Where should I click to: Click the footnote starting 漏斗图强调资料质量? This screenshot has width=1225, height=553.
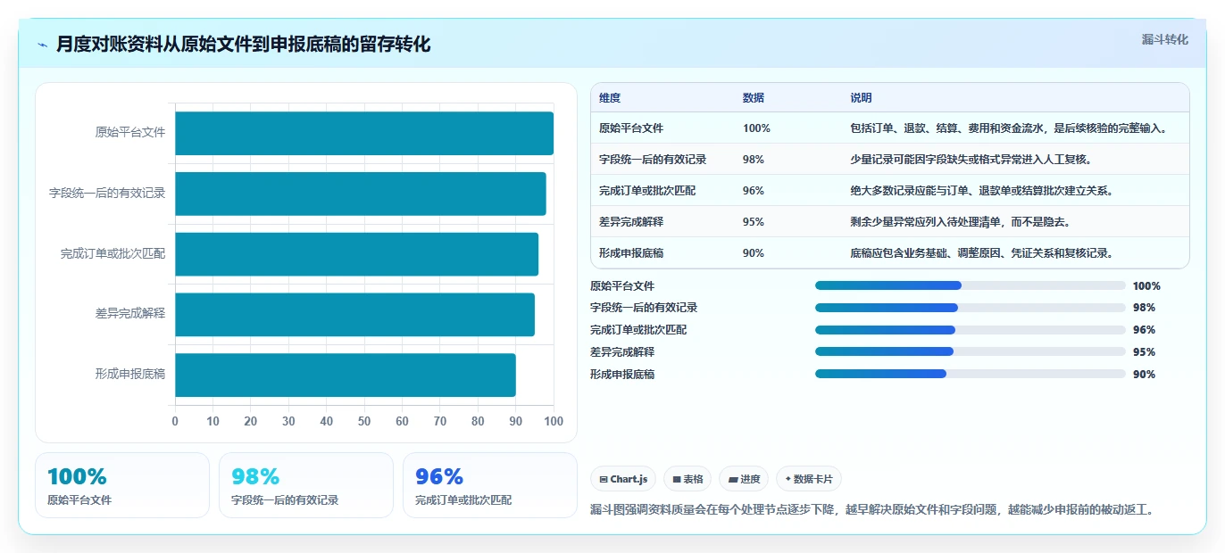point(873,510)
